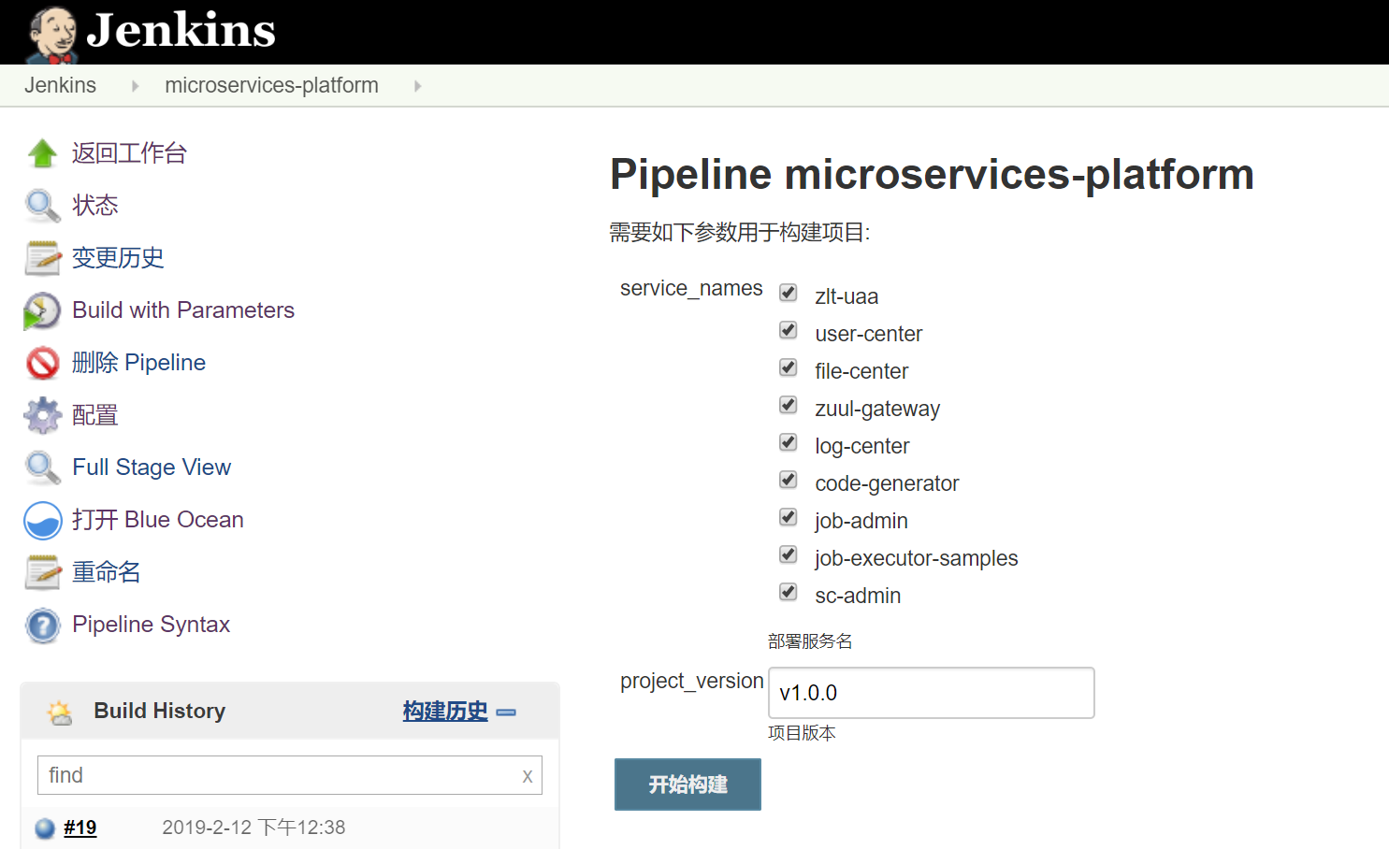The height and width of the screenshot is (849, 1389).
Task: Open 打开 Blue Ocean link
Action: coord(158,520)
